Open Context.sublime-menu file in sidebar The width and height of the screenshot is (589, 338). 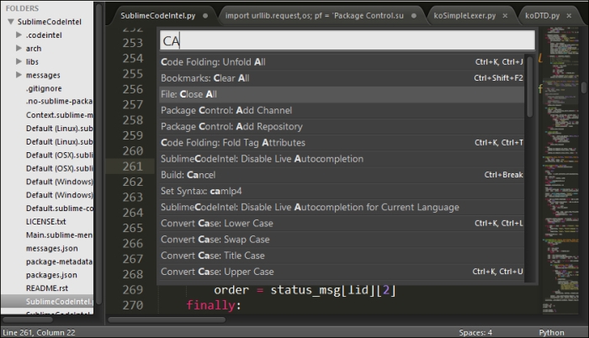tap(60, 115)
